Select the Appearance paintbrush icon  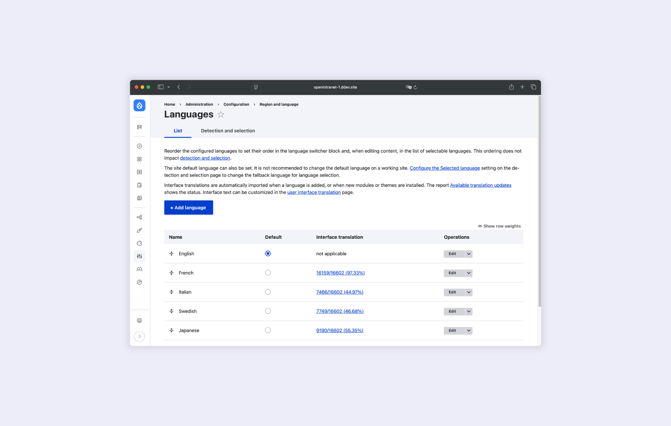tap(139, 230)
